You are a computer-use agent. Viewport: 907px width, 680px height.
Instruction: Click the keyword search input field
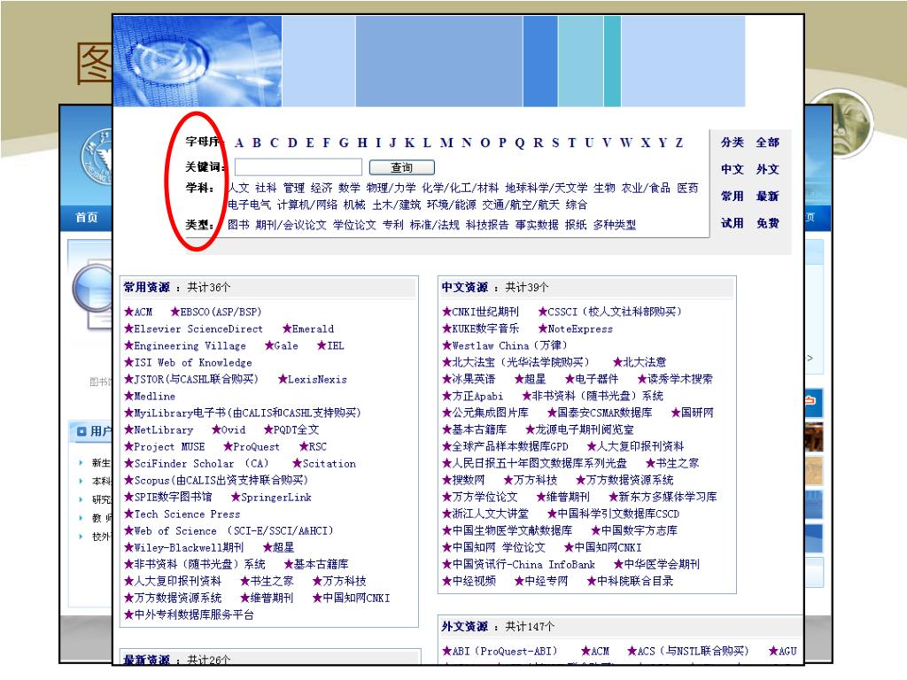[298, 167]
